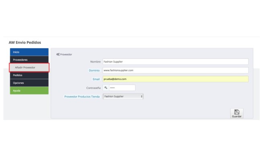Viewport: 260px width, 147px height.
Task: Click the Email label link
Action: click(96, 79)
